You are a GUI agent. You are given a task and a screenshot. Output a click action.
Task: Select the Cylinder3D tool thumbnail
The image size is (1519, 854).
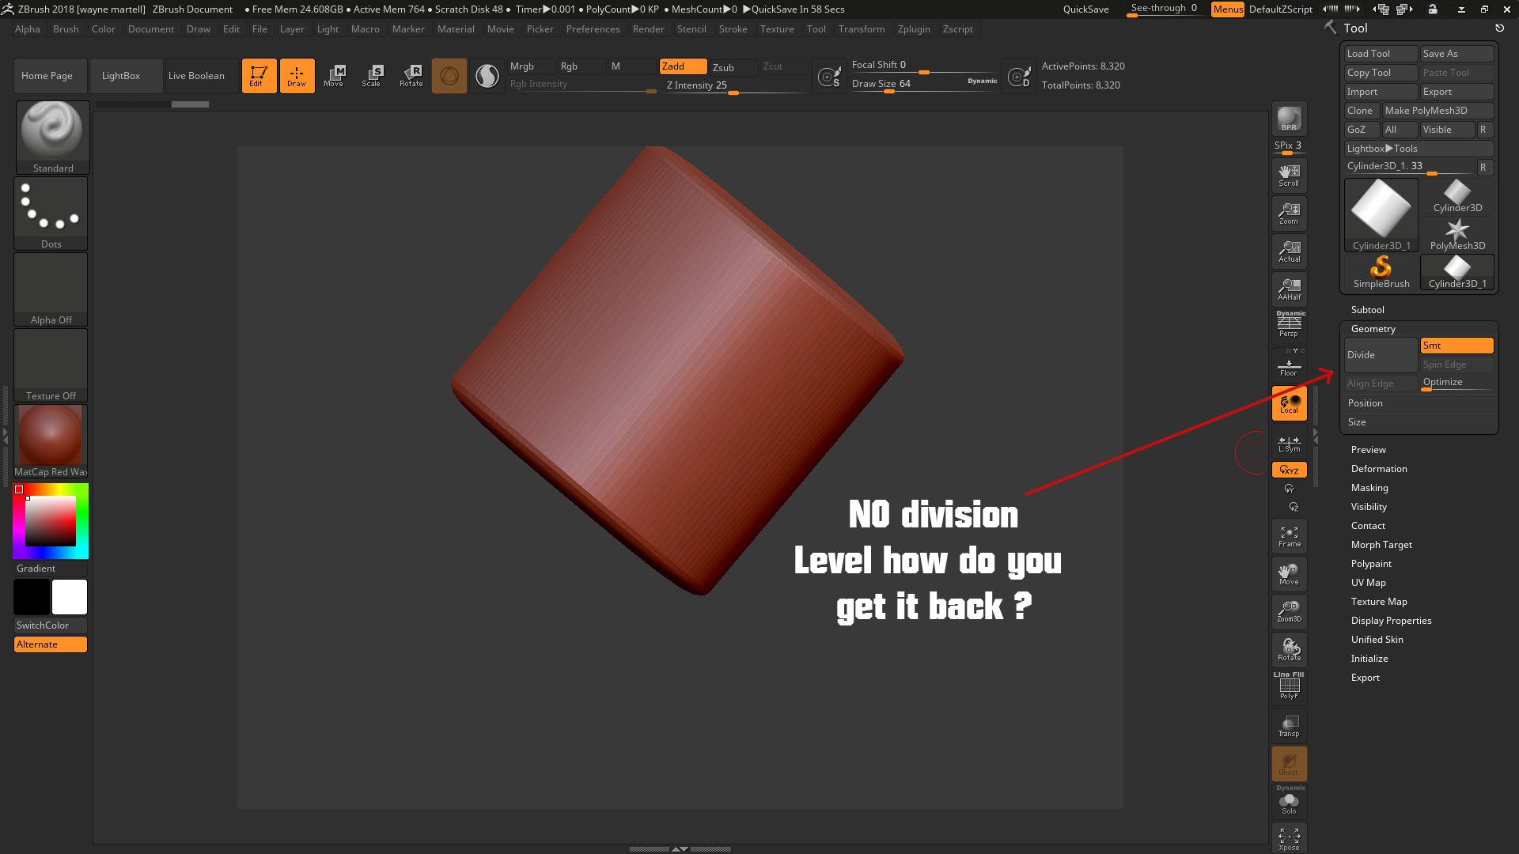[x=1457, y=196]
